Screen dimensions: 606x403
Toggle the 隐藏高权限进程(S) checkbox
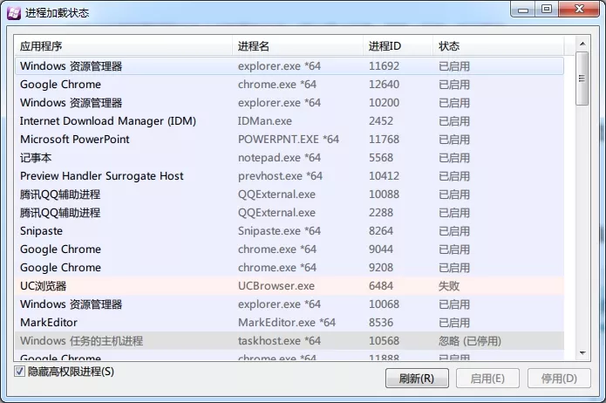[19, 372]
